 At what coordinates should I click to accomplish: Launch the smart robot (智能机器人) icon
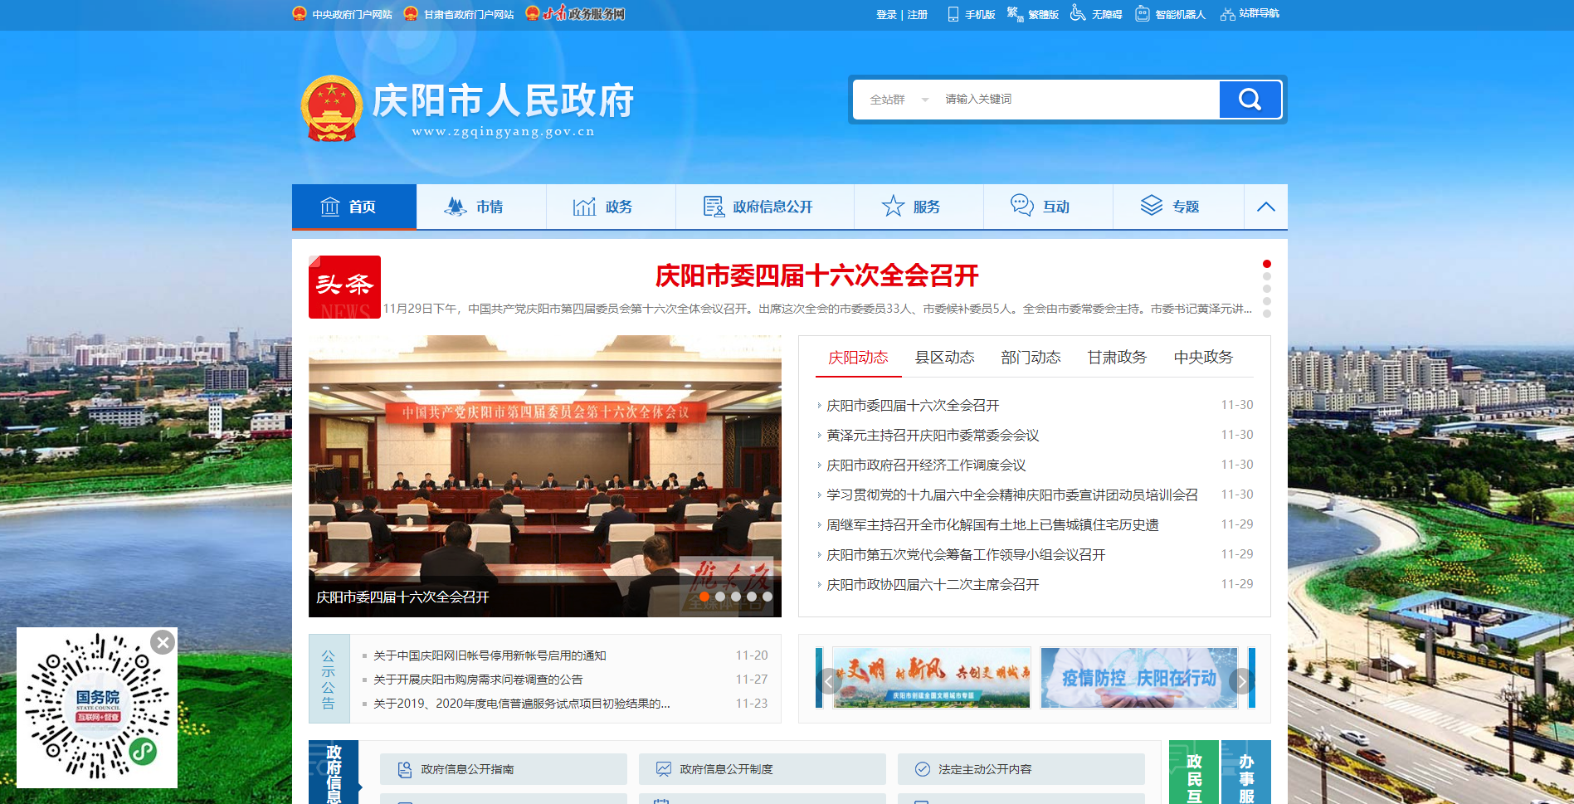click(1143, 14)
